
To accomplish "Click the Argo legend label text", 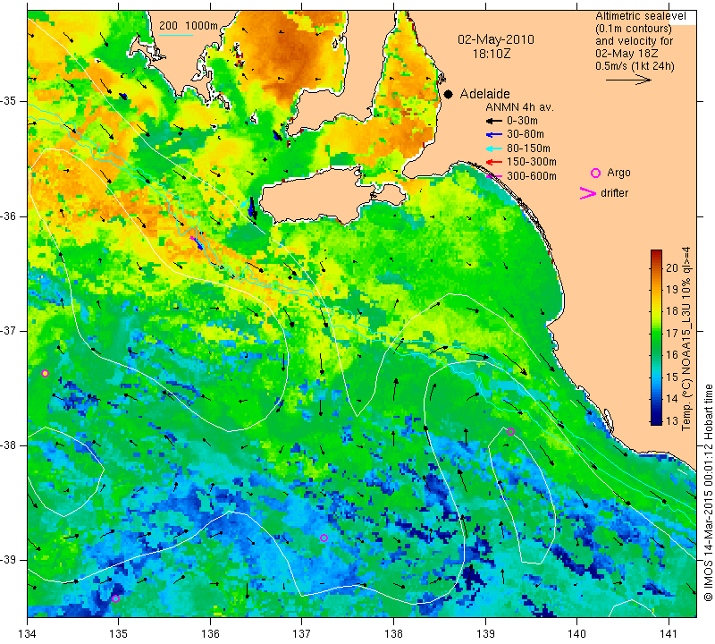I will pos(618,173).
